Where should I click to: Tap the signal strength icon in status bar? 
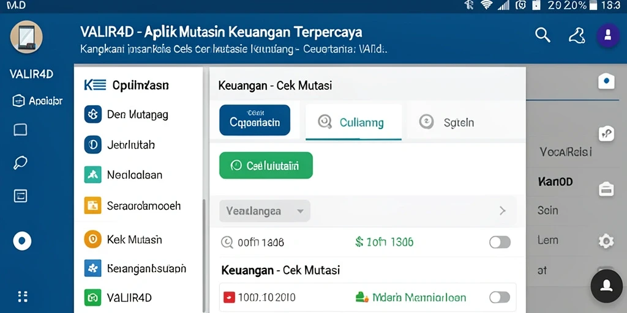(503, 5)
